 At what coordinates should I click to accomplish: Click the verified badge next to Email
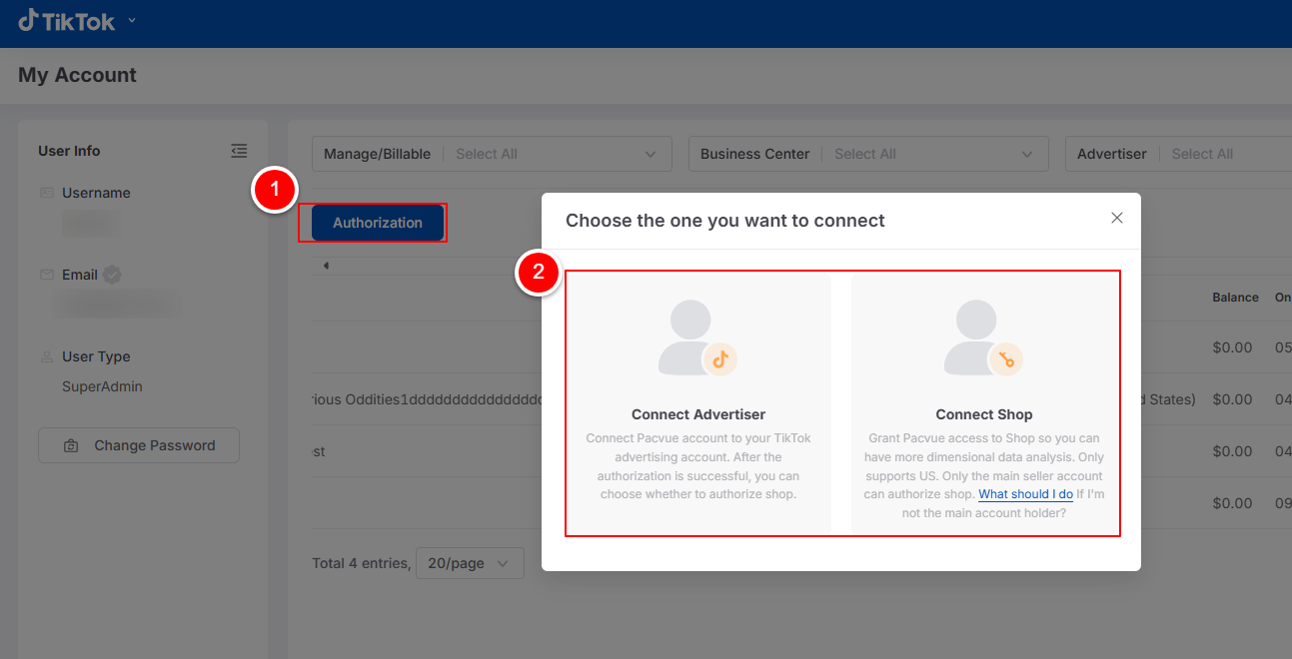point(112,275)
